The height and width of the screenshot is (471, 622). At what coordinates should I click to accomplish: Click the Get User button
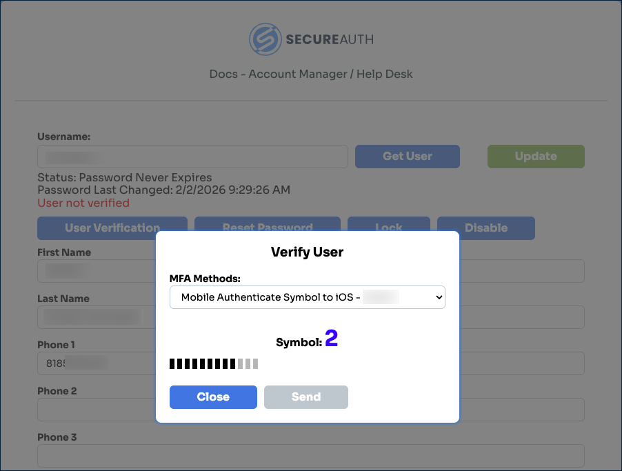pyautogui.click(x=408, y=157)
